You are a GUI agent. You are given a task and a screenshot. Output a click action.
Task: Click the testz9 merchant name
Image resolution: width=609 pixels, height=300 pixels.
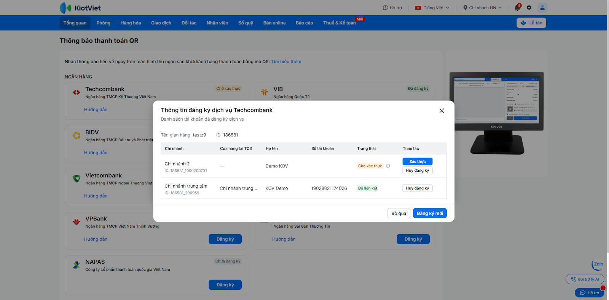pyautogui.click(x=199, y=135)
